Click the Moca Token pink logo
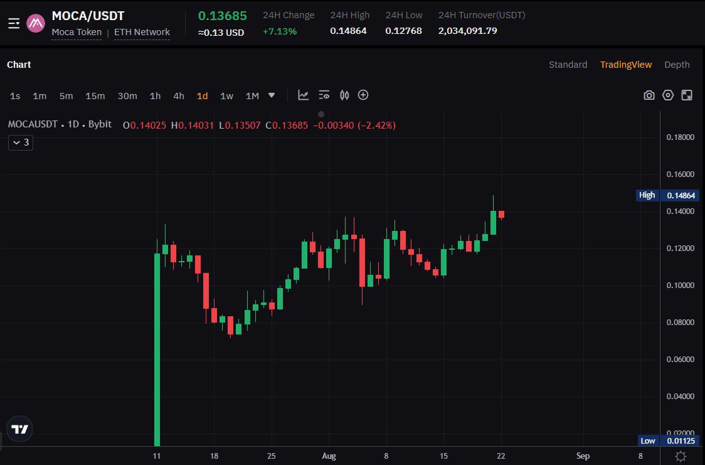The image size is (705, 465). [x=36, y=23]
